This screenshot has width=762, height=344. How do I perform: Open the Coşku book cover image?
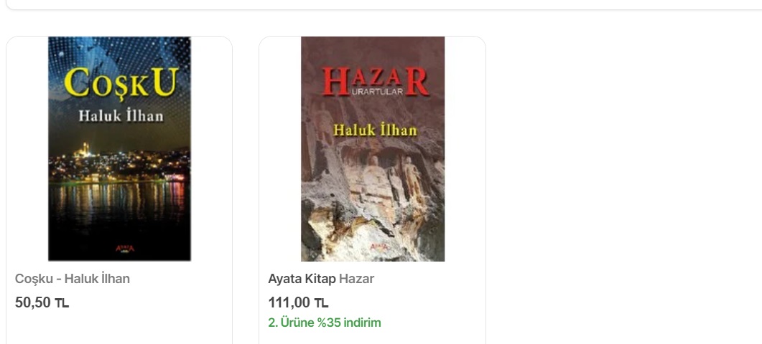[119, 148]
